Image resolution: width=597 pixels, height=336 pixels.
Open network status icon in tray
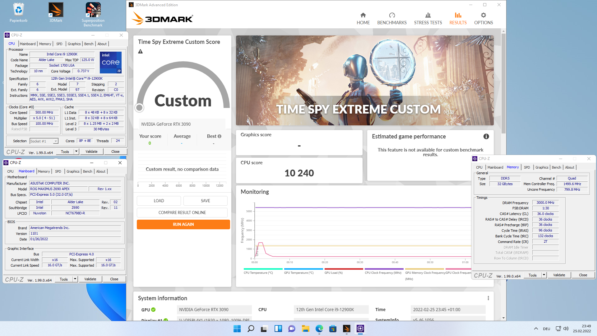click(x=558, y=329)
